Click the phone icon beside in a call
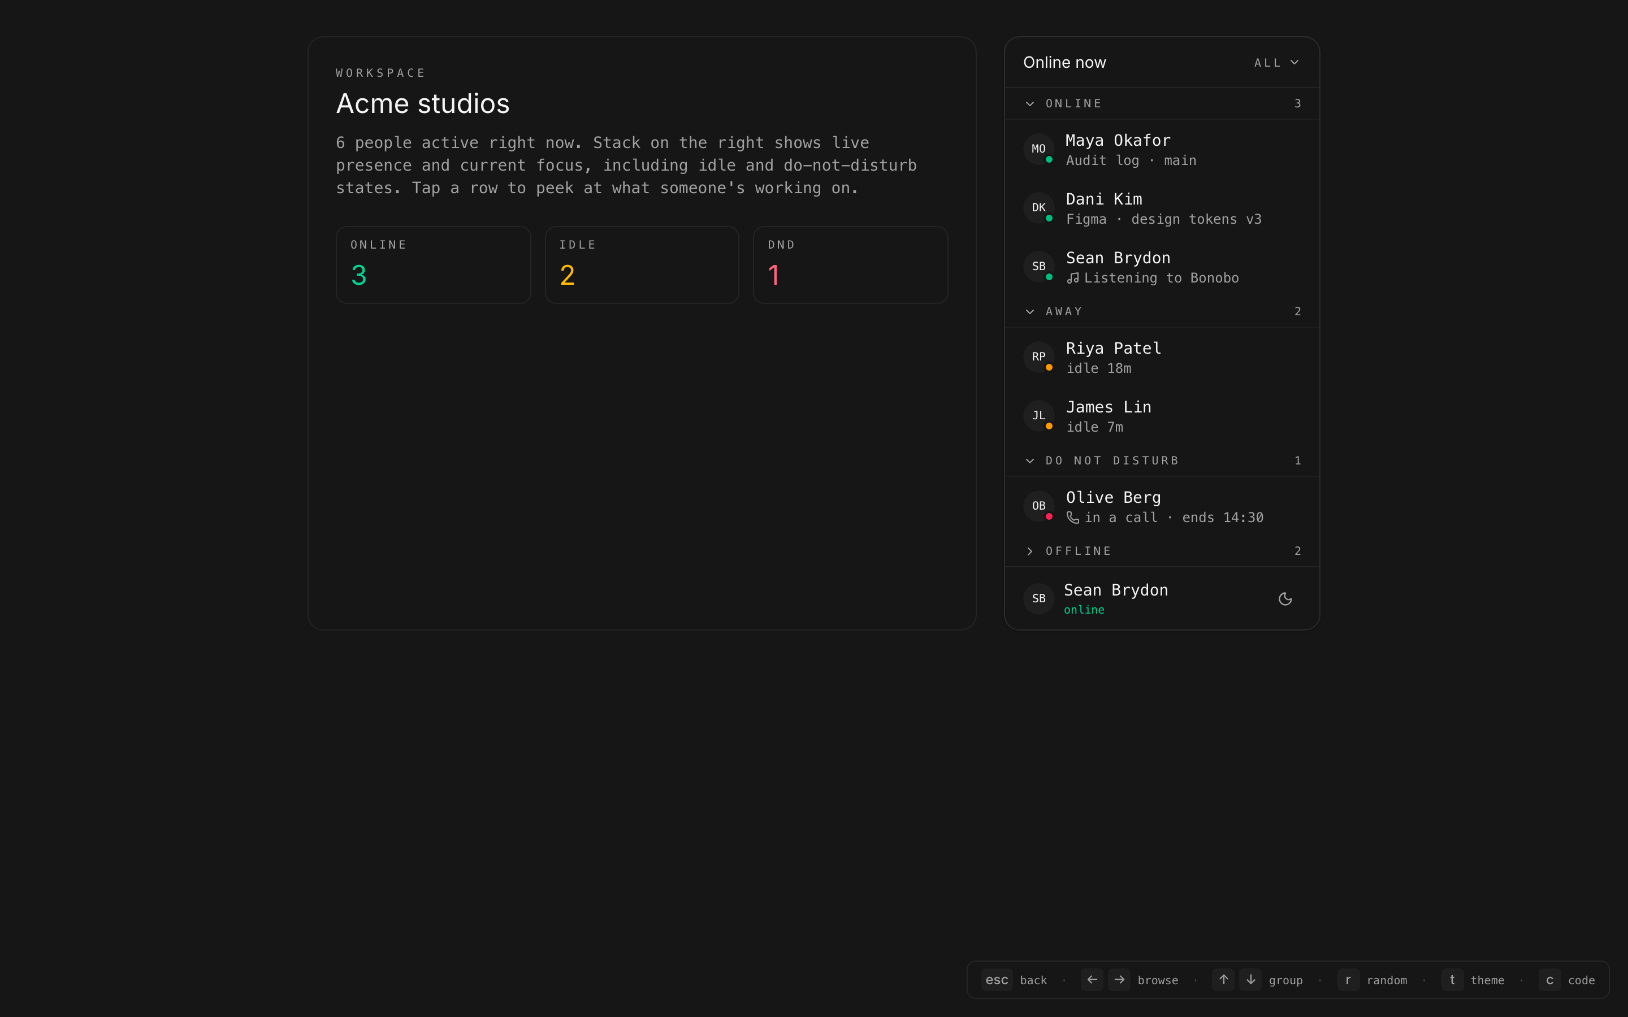Viewport: 1628px width, 1017px height. point(1073,518)
